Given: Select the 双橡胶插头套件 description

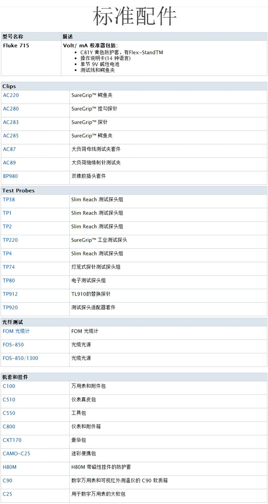Looking at the screenshot, I should pyautogui.click(x=89, y=176).
